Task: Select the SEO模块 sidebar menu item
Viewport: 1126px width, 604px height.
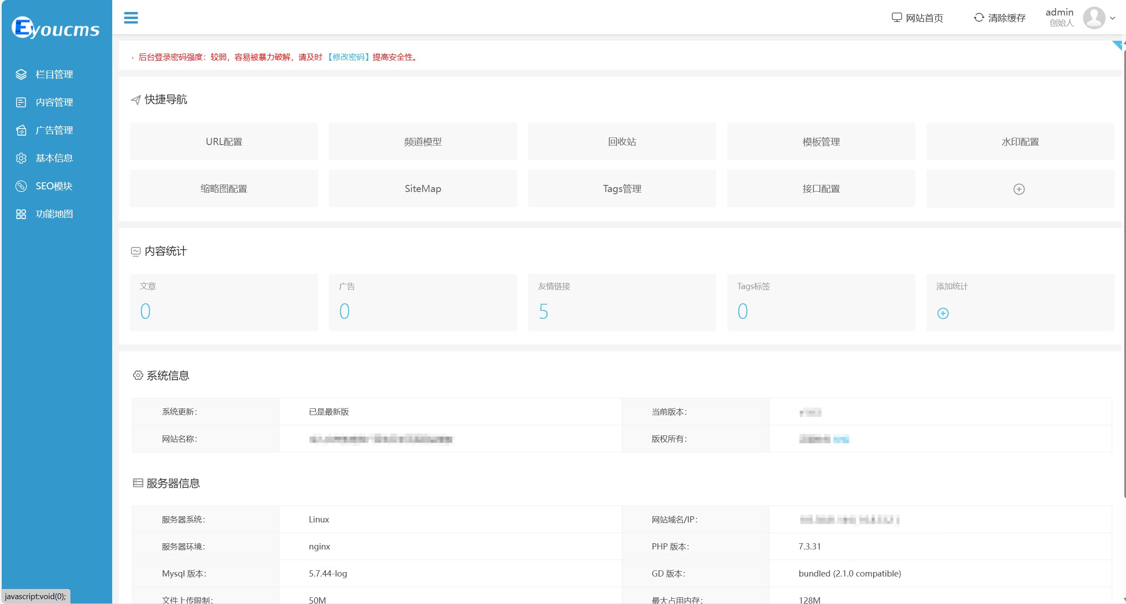Action: point(54,186)
